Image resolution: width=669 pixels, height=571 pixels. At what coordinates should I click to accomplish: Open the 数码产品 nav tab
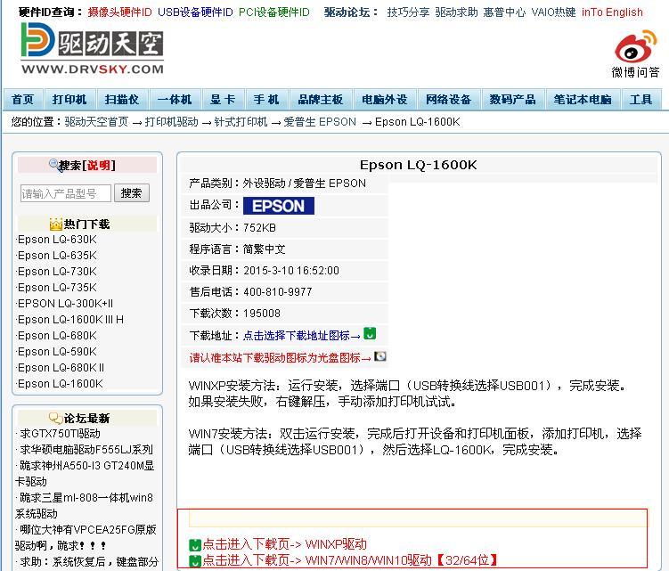[x=512, y=100]
